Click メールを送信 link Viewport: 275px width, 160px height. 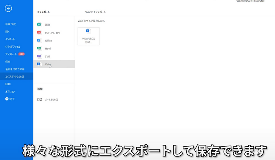click(51, 100)
